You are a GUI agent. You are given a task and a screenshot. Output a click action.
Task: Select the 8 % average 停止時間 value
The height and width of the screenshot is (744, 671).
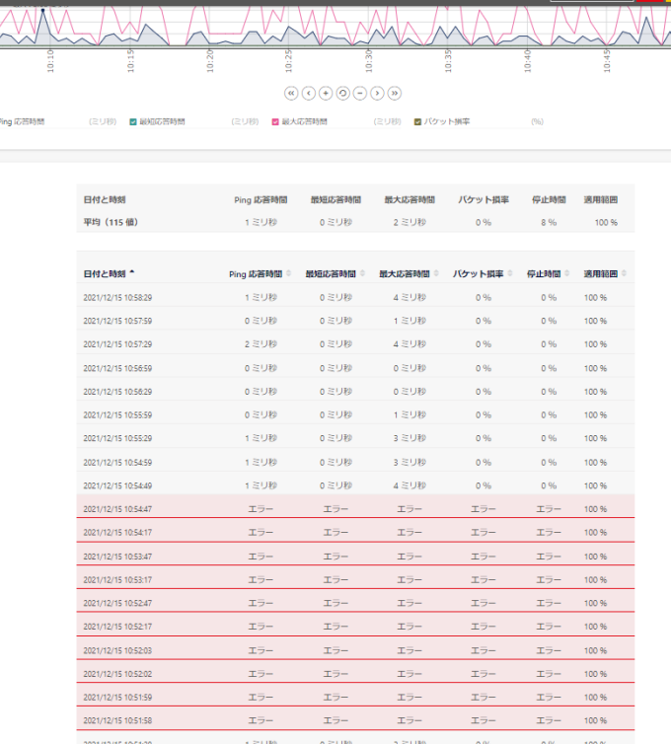(x=549, y=222)
